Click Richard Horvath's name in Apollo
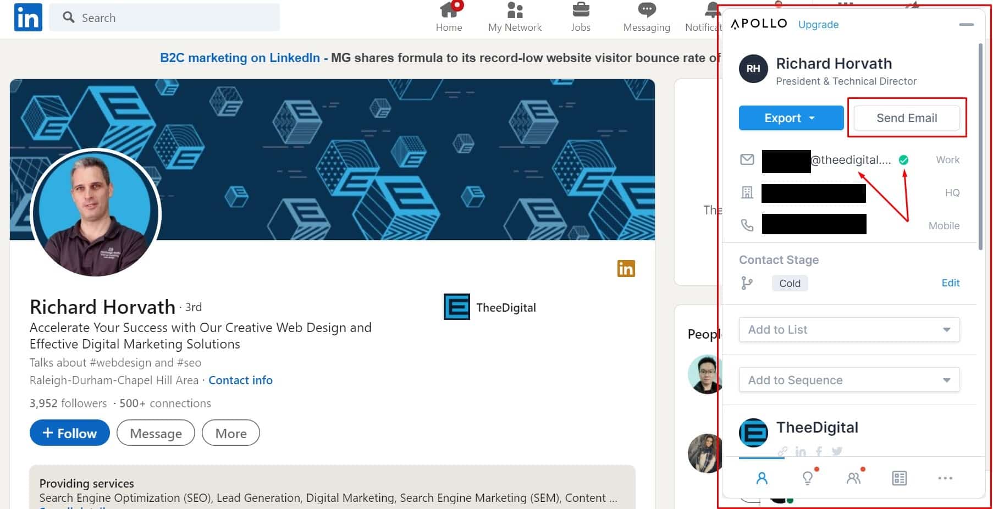Viewport: 993px width, 509px height. 834,64
